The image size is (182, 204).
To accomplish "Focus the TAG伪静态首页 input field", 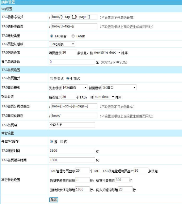I will pyautogui.click(x=74, y=26).
